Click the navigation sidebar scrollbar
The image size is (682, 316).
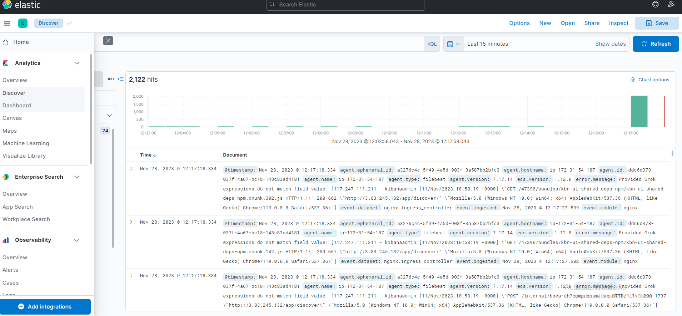[x=91, y=109]
